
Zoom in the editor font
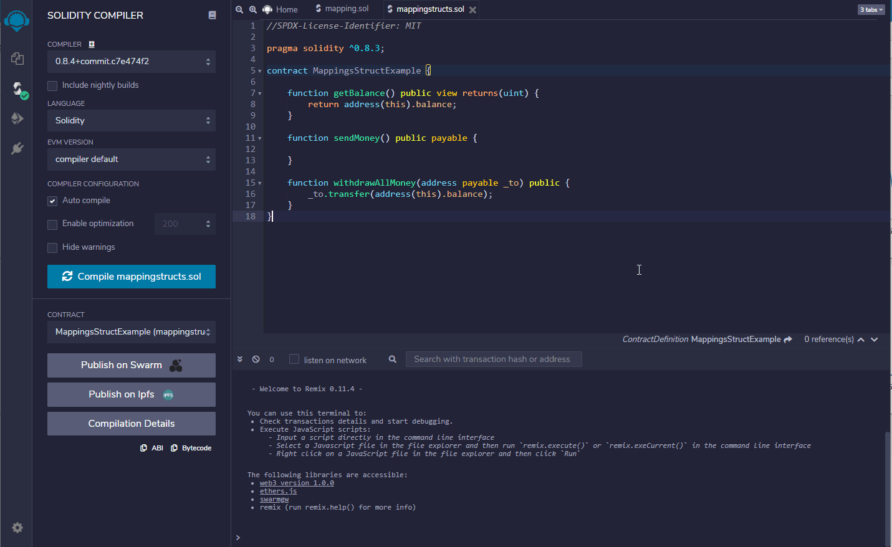click(x=253, y=9)
